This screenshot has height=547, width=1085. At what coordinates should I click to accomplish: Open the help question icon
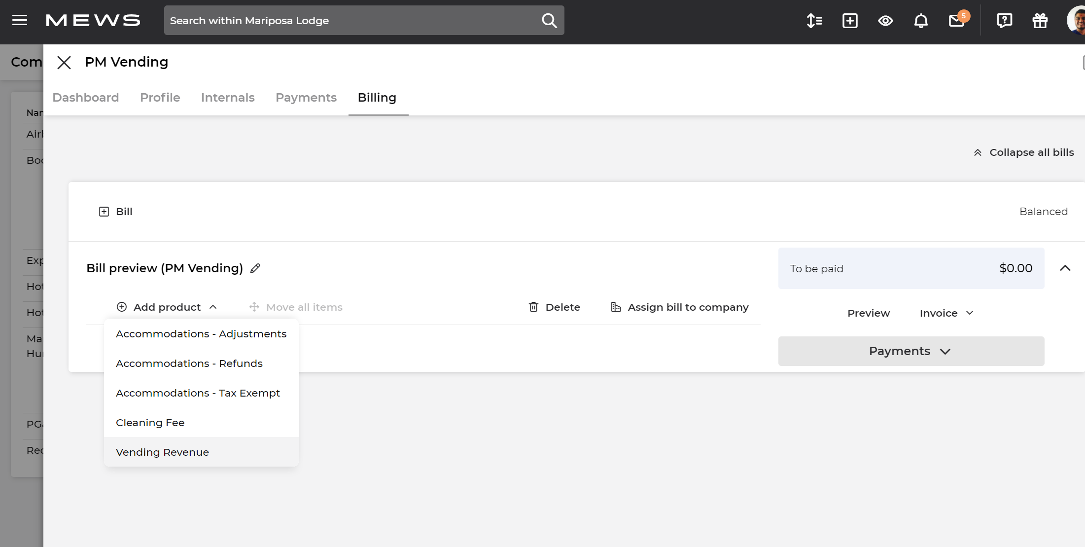pos(1004,21)
